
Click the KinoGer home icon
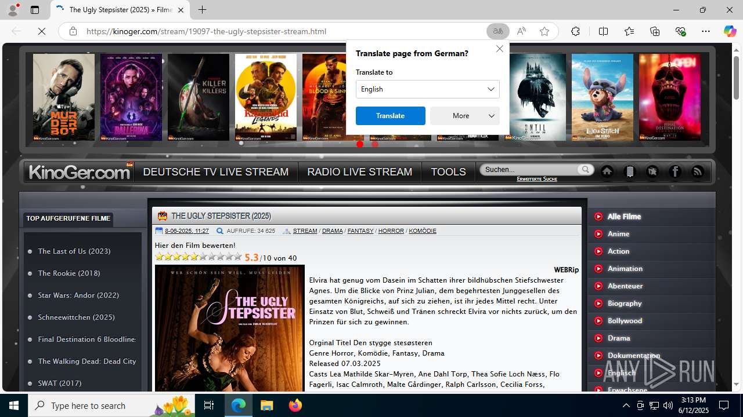607,171
